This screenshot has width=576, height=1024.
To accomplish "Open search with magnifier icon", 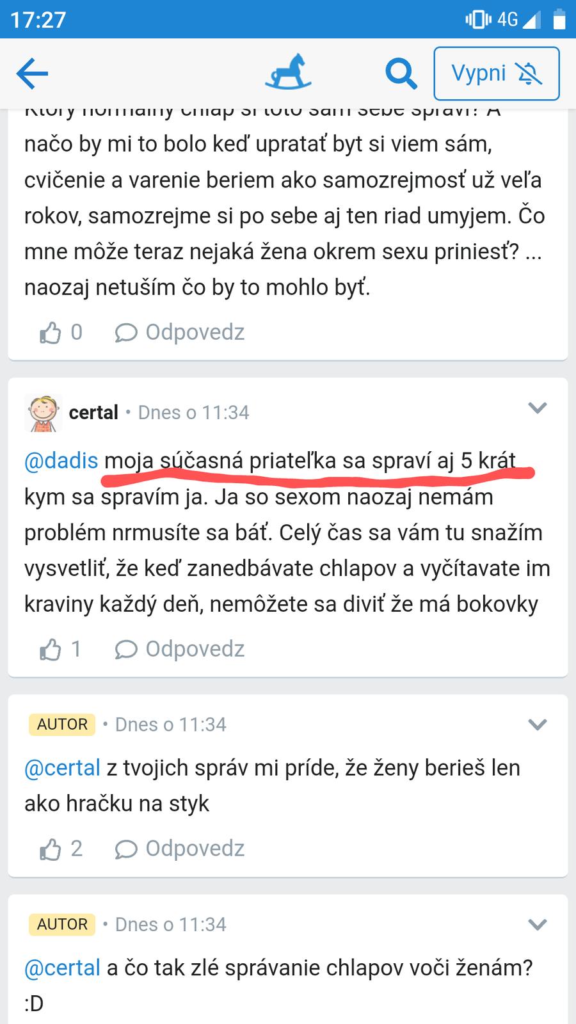I will click(401, 74).
